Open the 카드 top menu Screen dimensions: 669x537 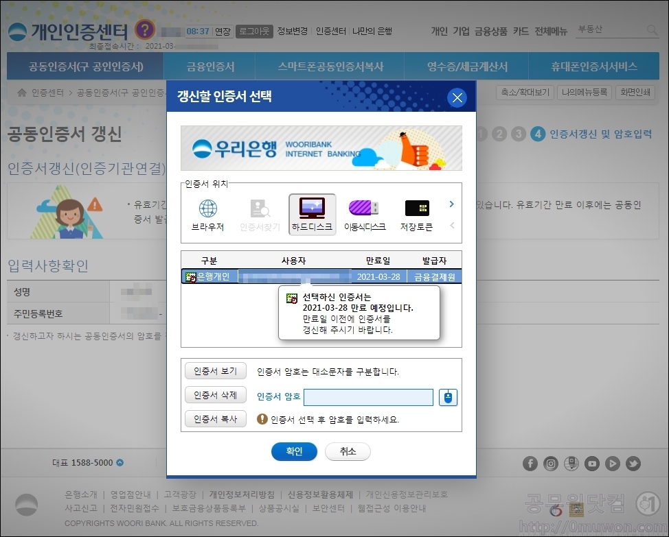point(521,31)
